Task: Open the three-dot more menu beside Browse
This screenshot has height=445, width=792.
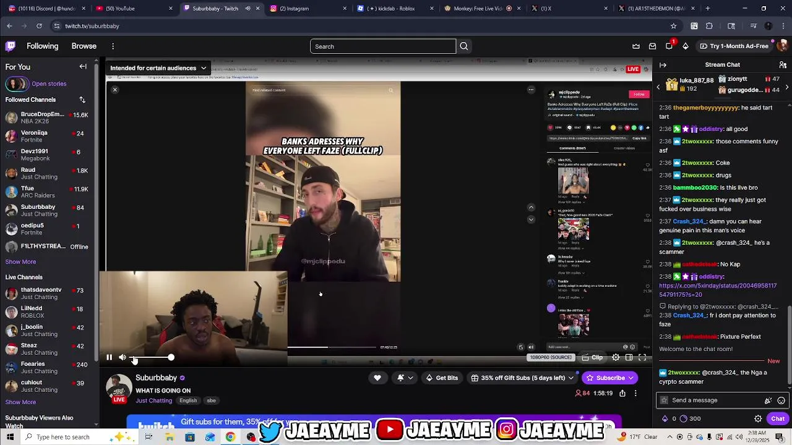Action: point(113,46)
